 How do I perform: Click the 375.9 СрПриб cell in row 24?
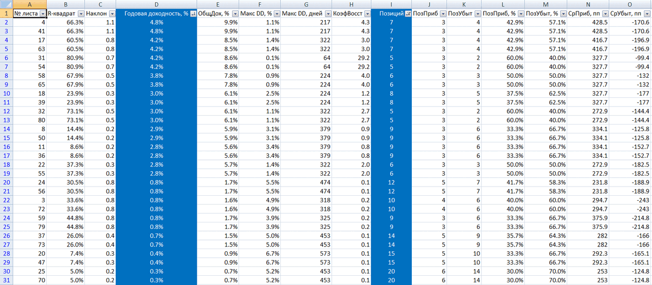pyautogui.click(x=588, y=218)
